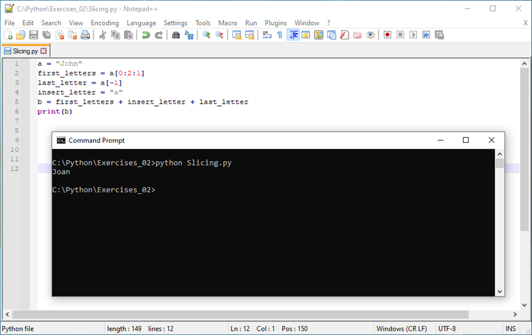This screenshot has height=335, width=532.
Task: Click the Synchronize Vertical Scrolling icon
Action: 237,35
